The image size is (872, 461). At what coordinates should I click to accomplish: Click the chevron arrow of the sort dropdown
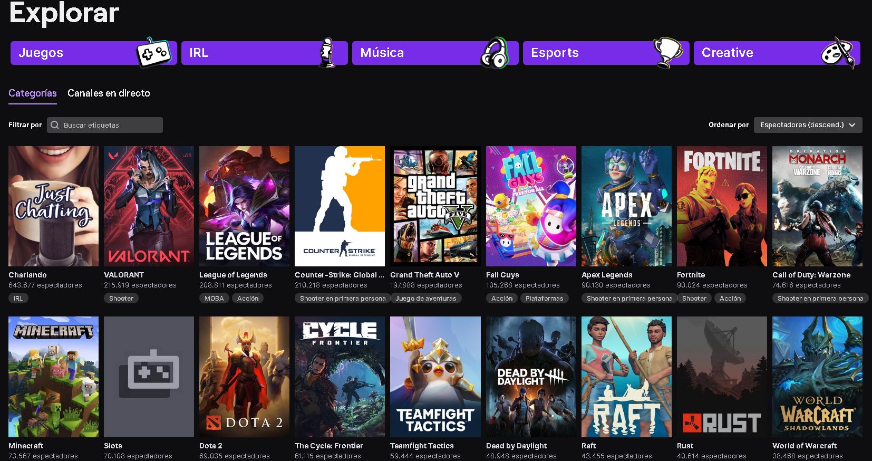[852, 125]
